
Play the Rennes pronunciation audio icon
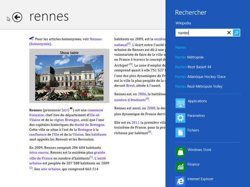(71, 108)
